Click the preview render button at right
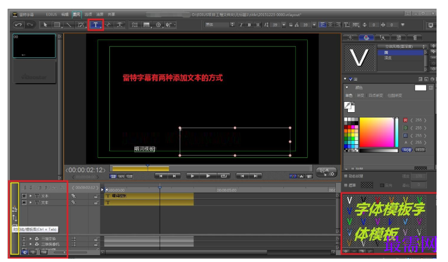This screenshot has width=448, height=262. [327, 172]
